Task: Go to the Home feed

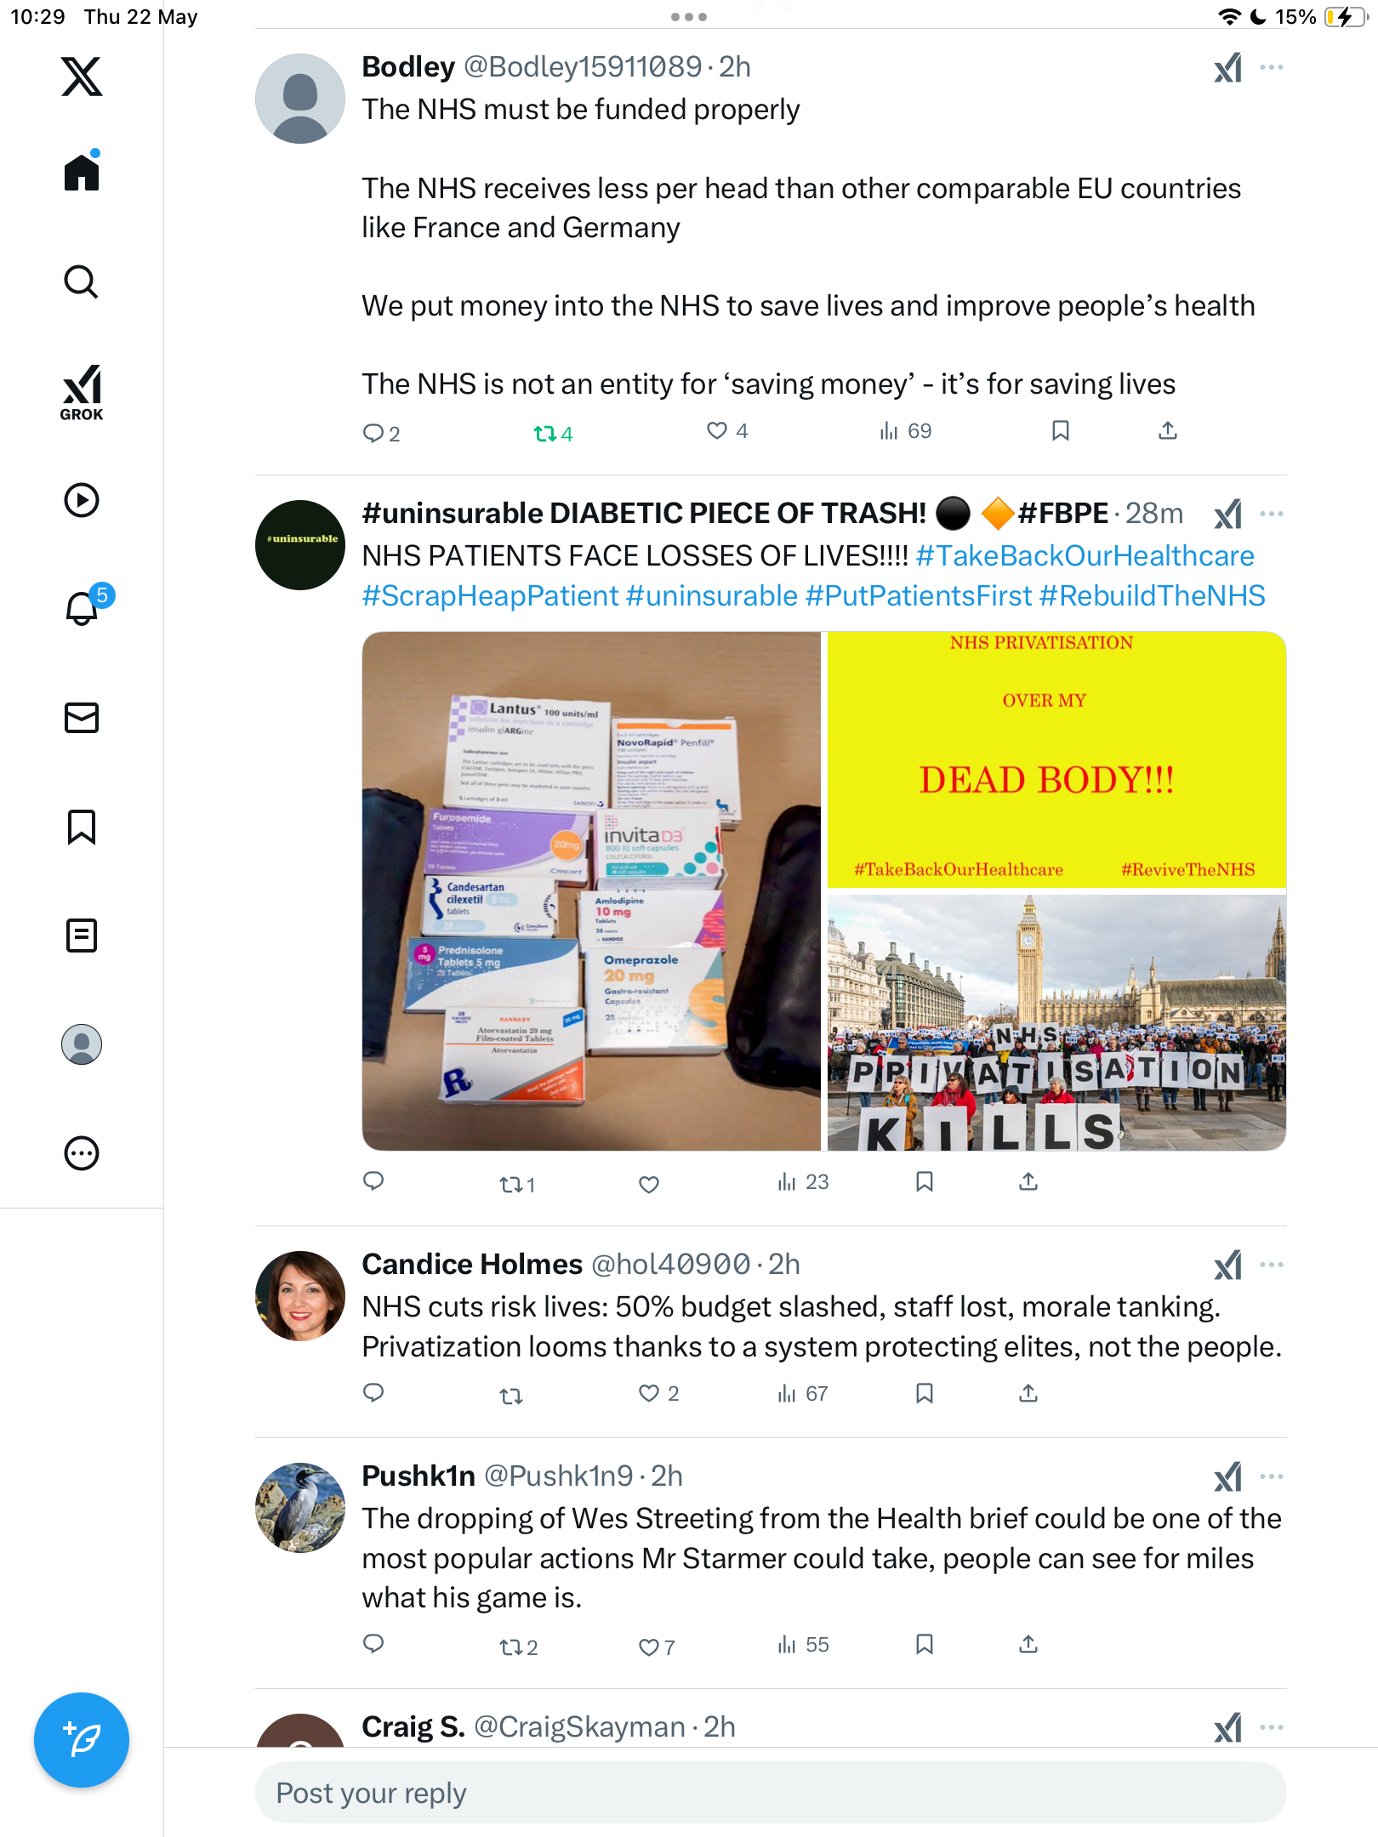Action: (82, 171)
